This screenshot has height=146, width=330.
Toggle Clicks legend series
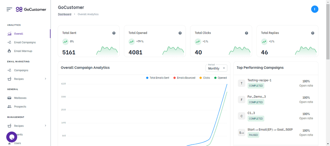coord(205,78)
